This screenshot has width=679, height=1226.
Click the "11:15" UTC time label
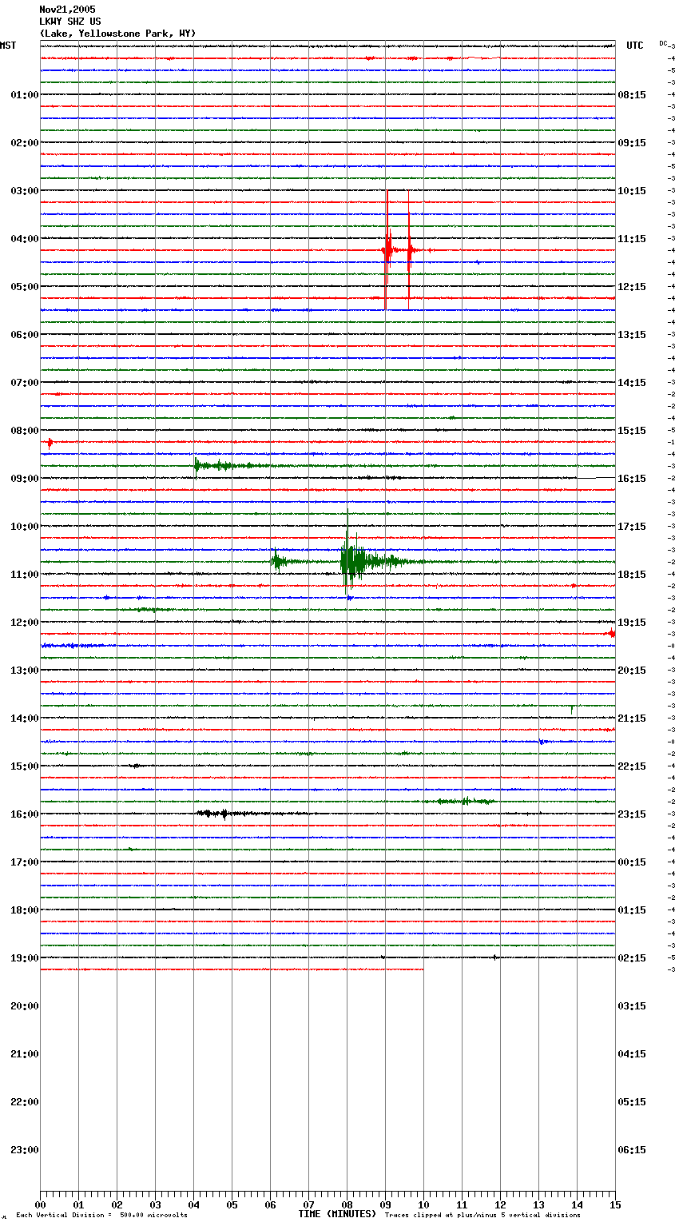632,239
